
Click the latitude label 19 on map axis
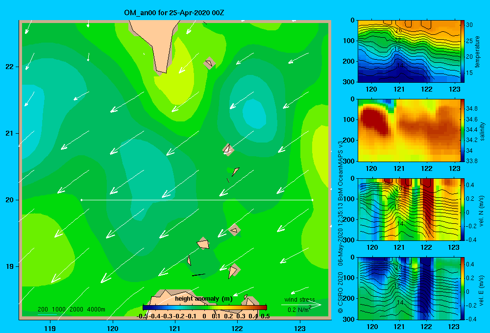point(9,266)
